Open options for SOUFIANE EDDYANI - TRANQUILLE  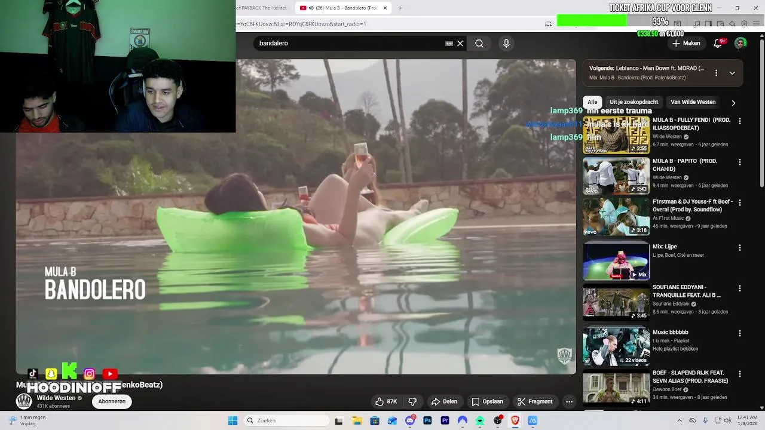[x=740, y=288]
